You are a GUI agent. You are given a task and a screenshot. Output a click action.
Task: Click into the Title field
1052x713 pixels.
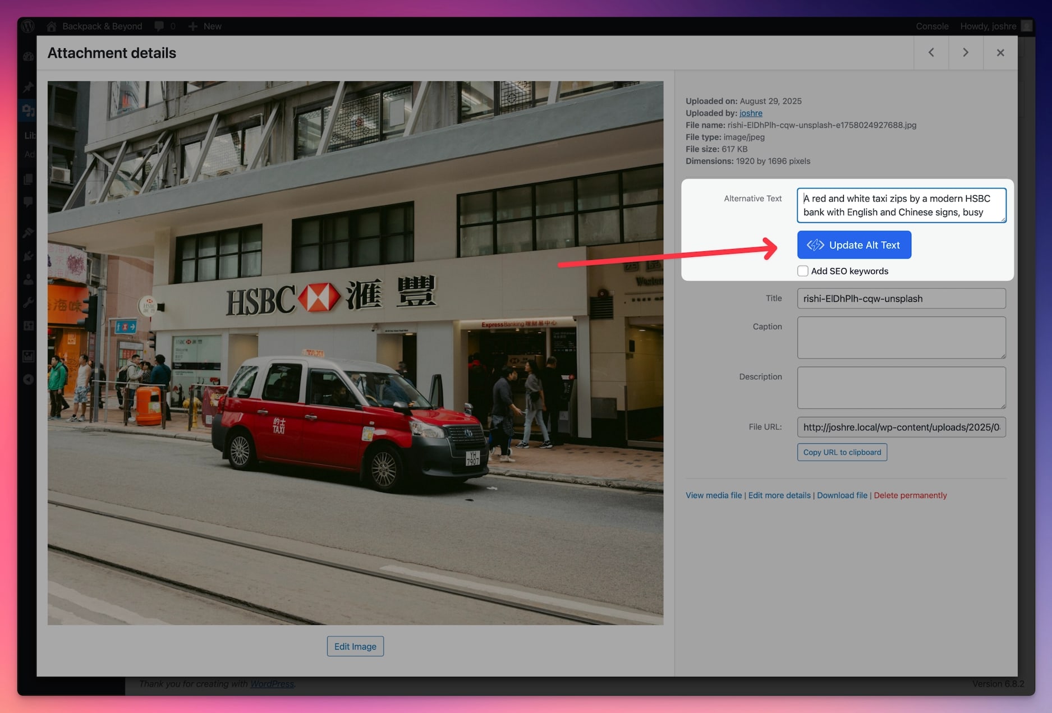(x=902, y=298)
